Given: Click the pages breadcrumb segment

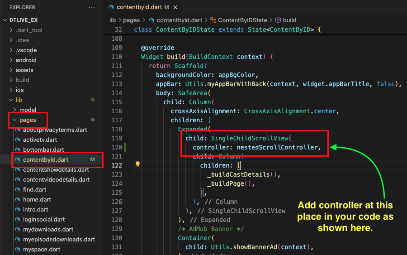Looking at the screenshot, I should click(131, 20).
